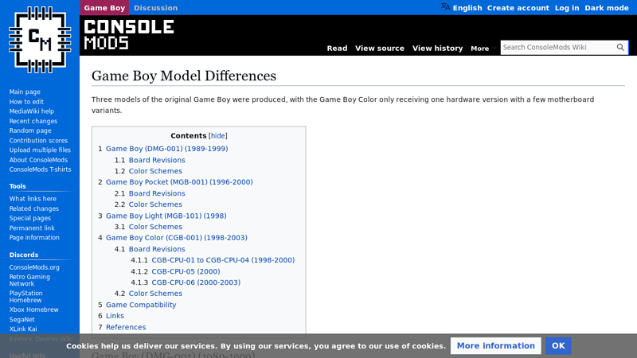Click Random page in sidebar
This screenshot has width=637, height=358.
[30, 130]
